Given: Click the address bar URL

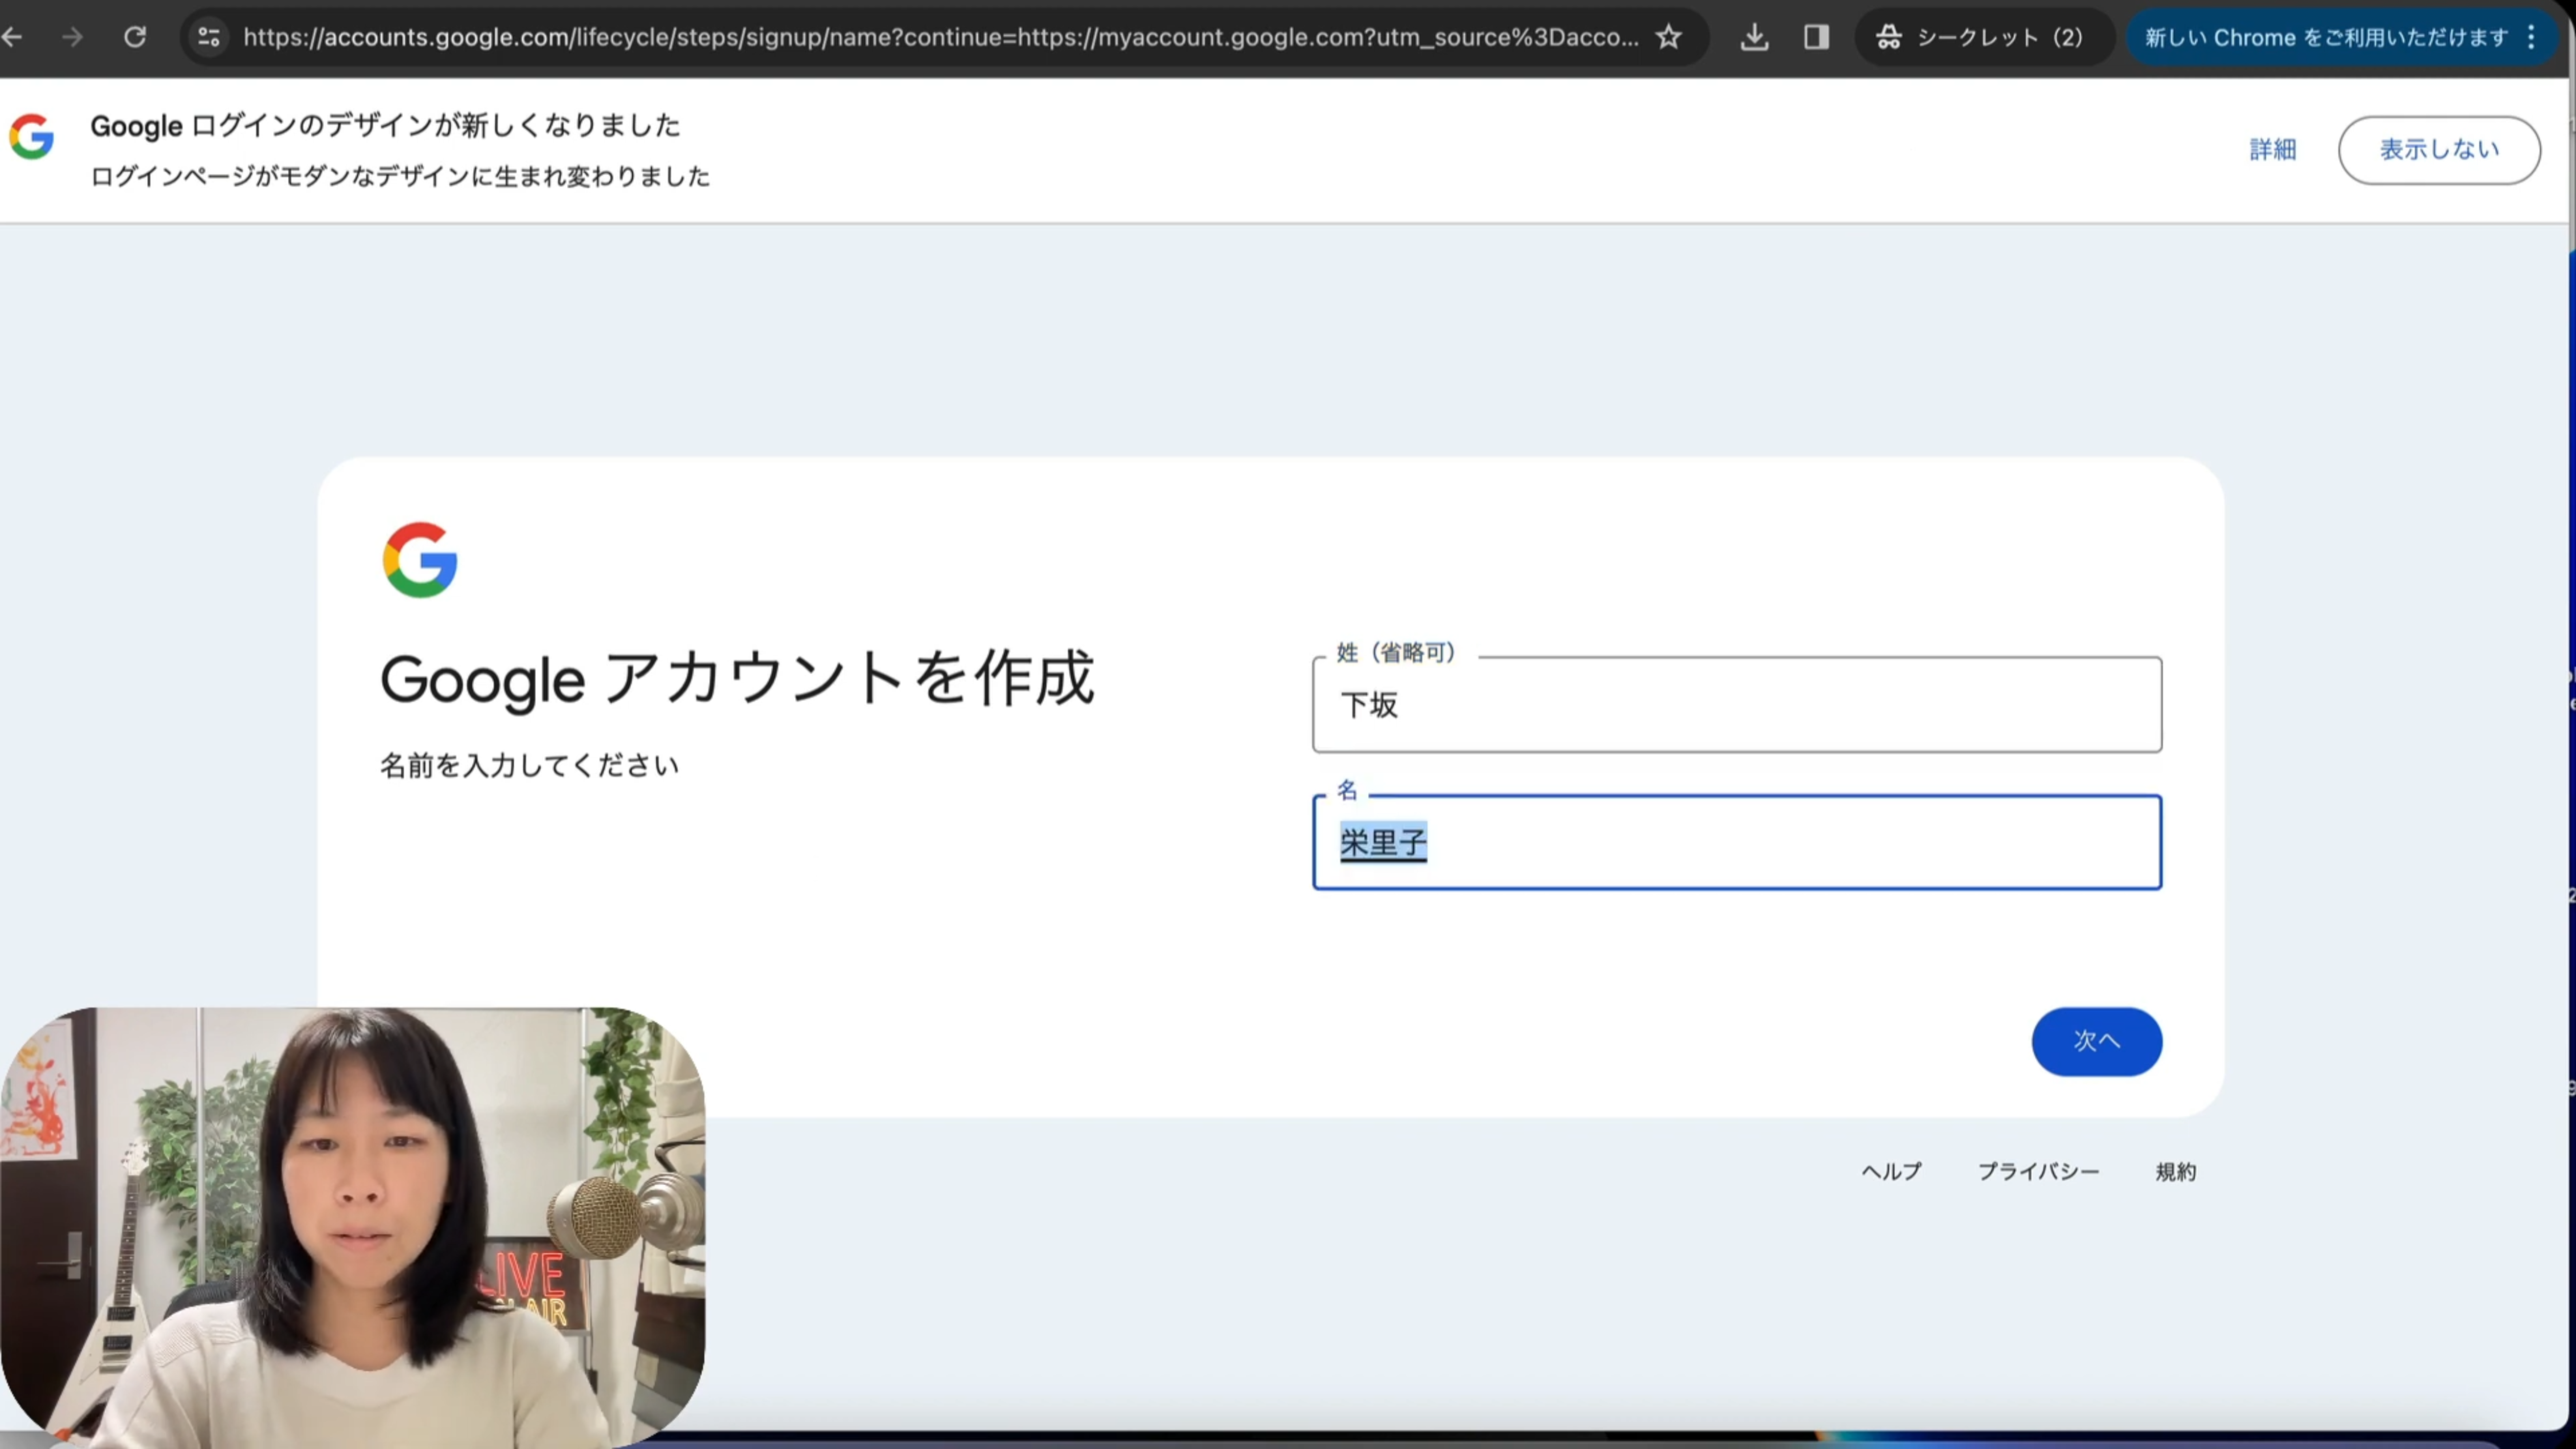Looking at the screenshot, I should tap(940, 37).
